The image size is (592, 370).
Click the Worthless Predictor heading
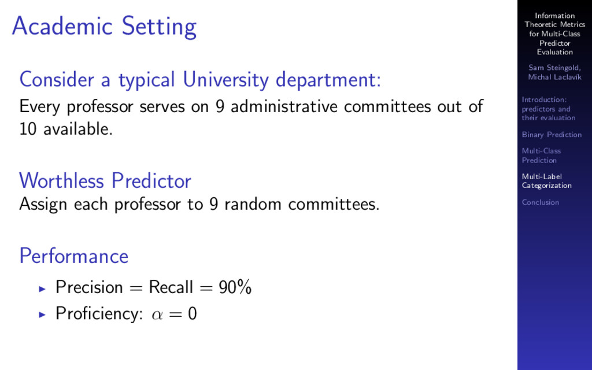pos(105,181)
